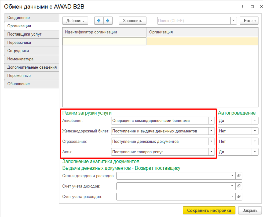
Task: Click the move row down arrow
Action: click(x=108, y=21)
